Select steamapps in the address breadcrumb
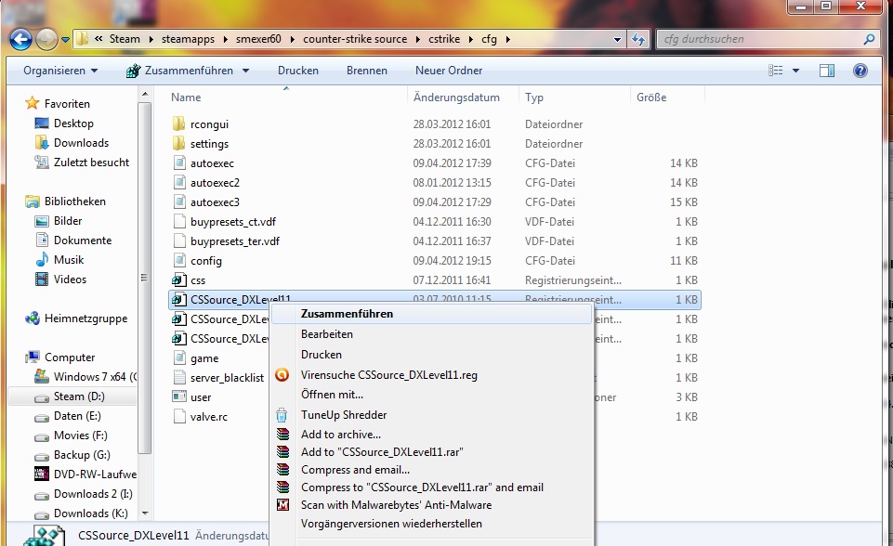 188,39
